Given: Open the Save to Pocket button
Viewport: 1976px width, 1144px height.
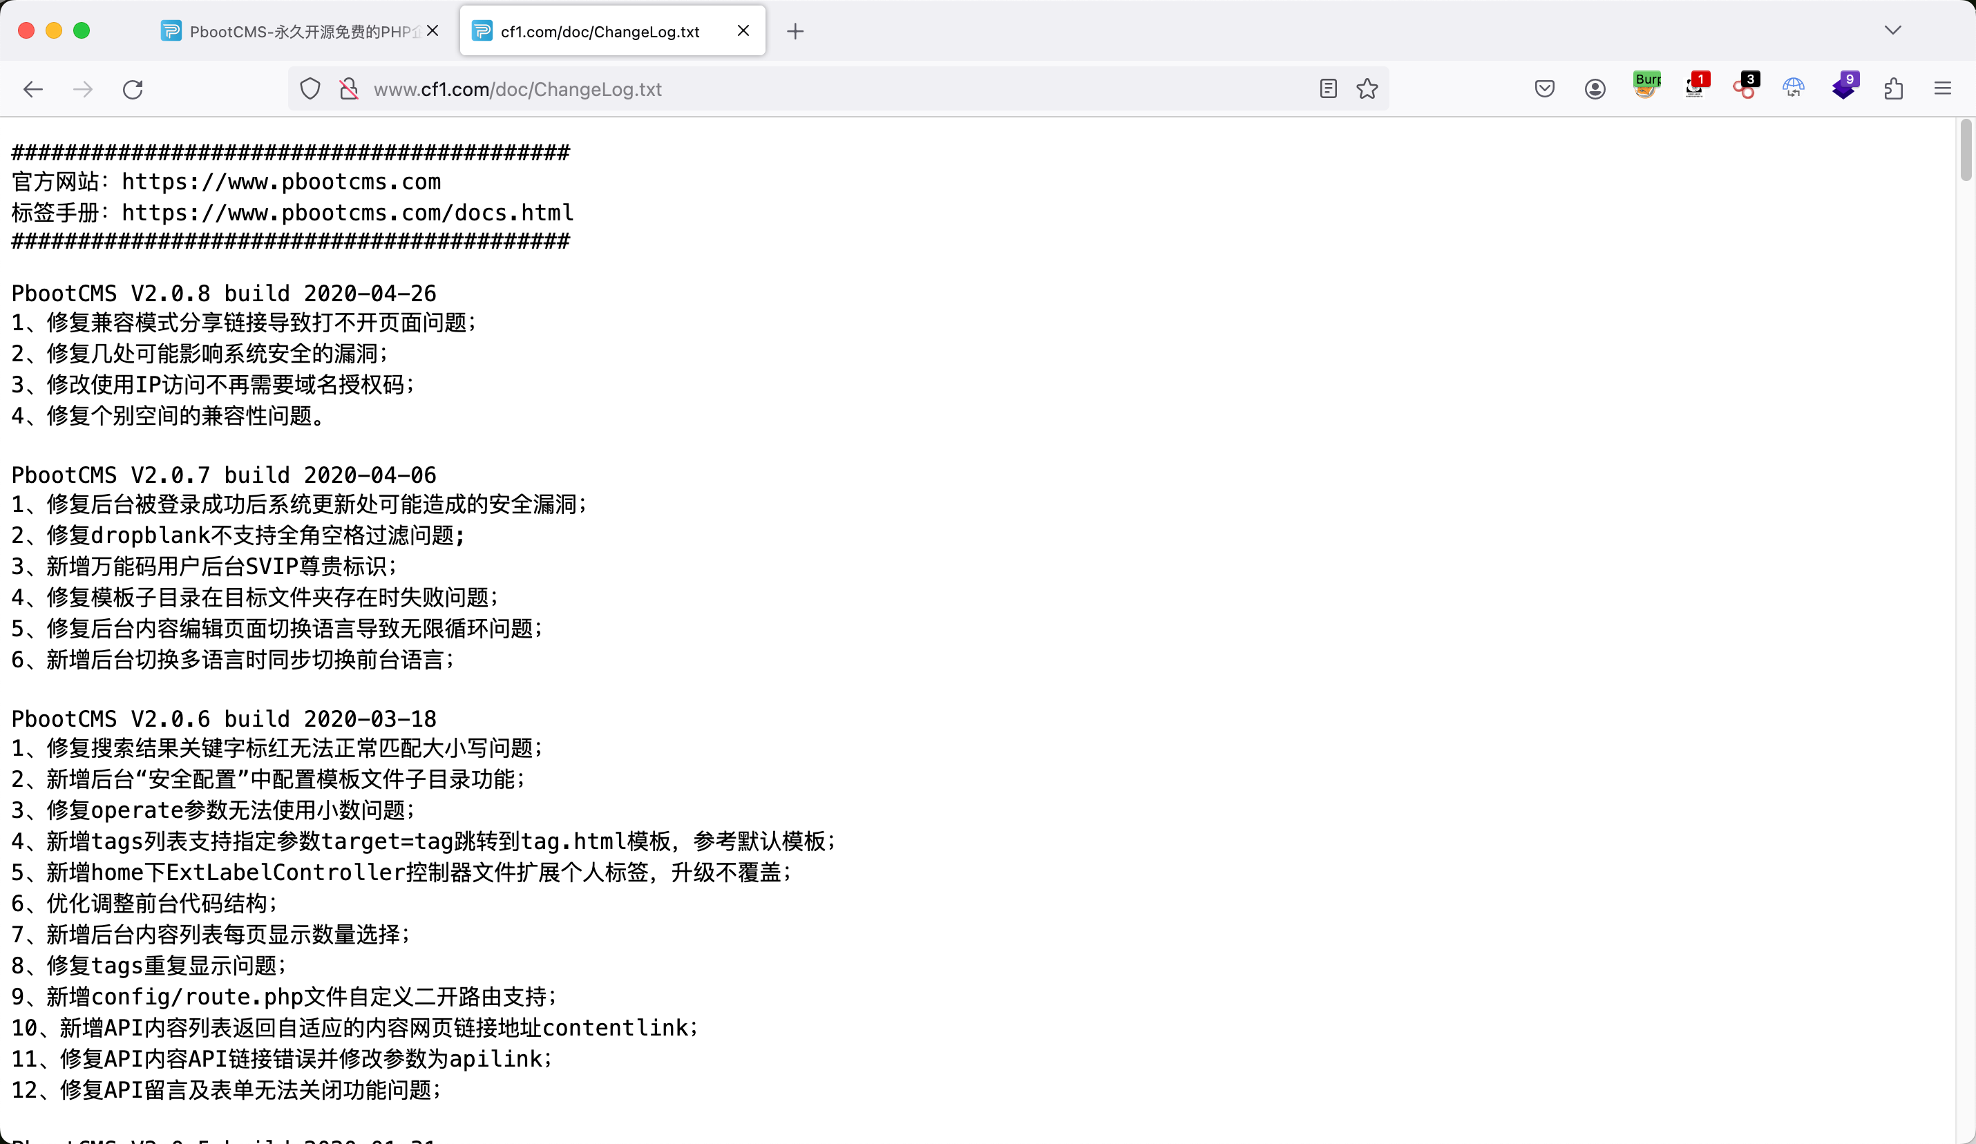Looking at the screenshot, I should click(1544, 88).
